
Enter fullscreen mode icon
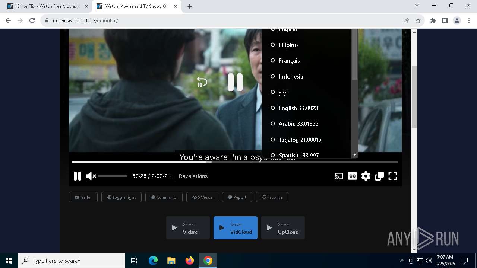(393, 176)
